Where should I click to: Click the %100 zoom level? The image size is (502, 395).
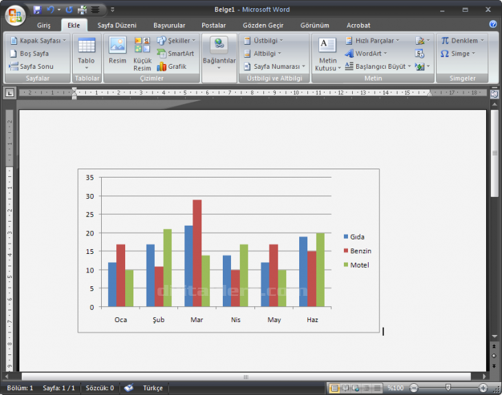395,388
